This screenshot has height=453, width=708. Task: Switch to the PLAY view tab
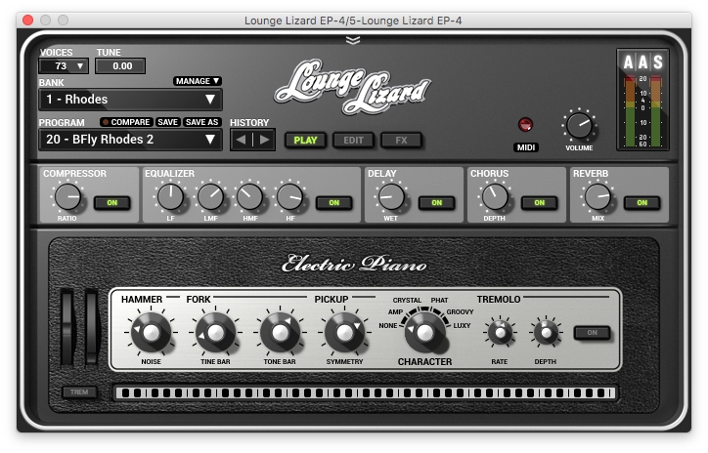(x=305, y=141)
